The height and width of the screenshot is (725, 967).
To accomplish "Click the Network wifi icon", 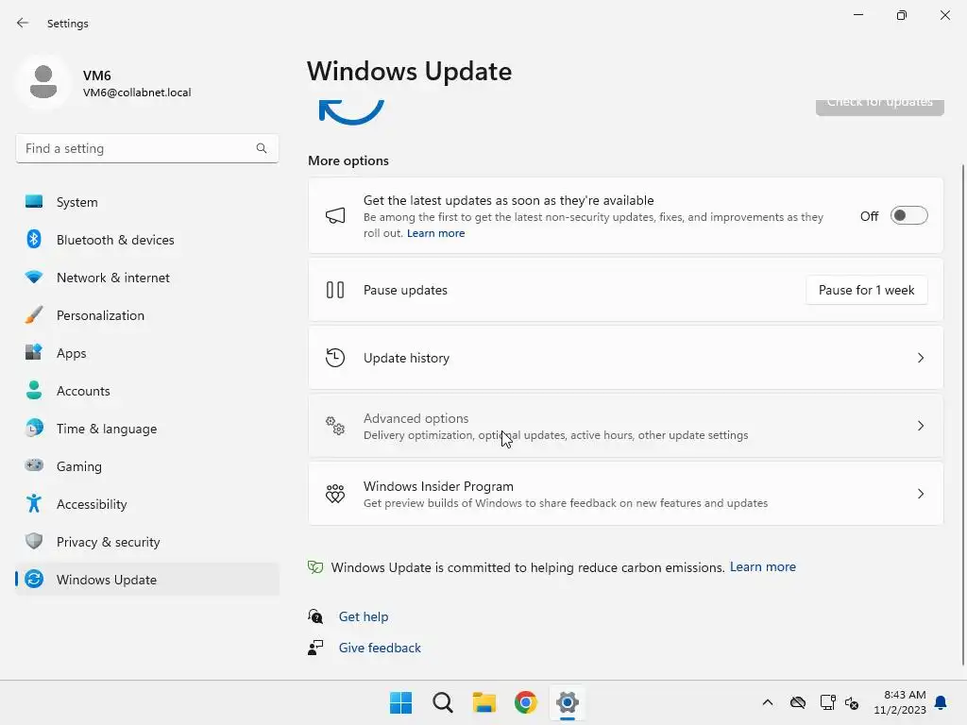I will (34, 277).
